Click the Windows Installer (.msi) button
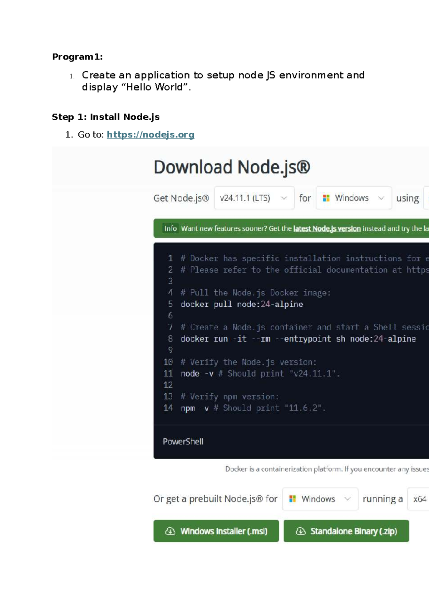The width and height of the screenshot is (429, 607). [216, 531]
